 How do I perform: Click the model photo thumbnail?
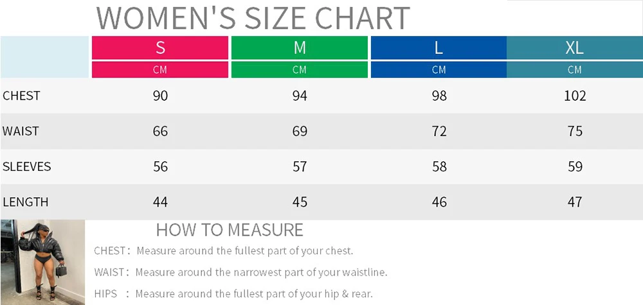[42, 263]
